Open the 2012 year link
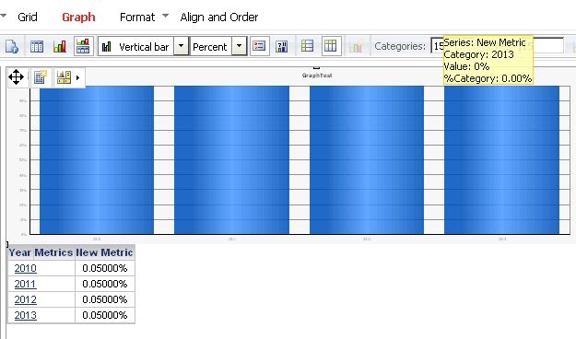Image resolution: width=576 pixels, height=339 pixels. coord(26,299)
